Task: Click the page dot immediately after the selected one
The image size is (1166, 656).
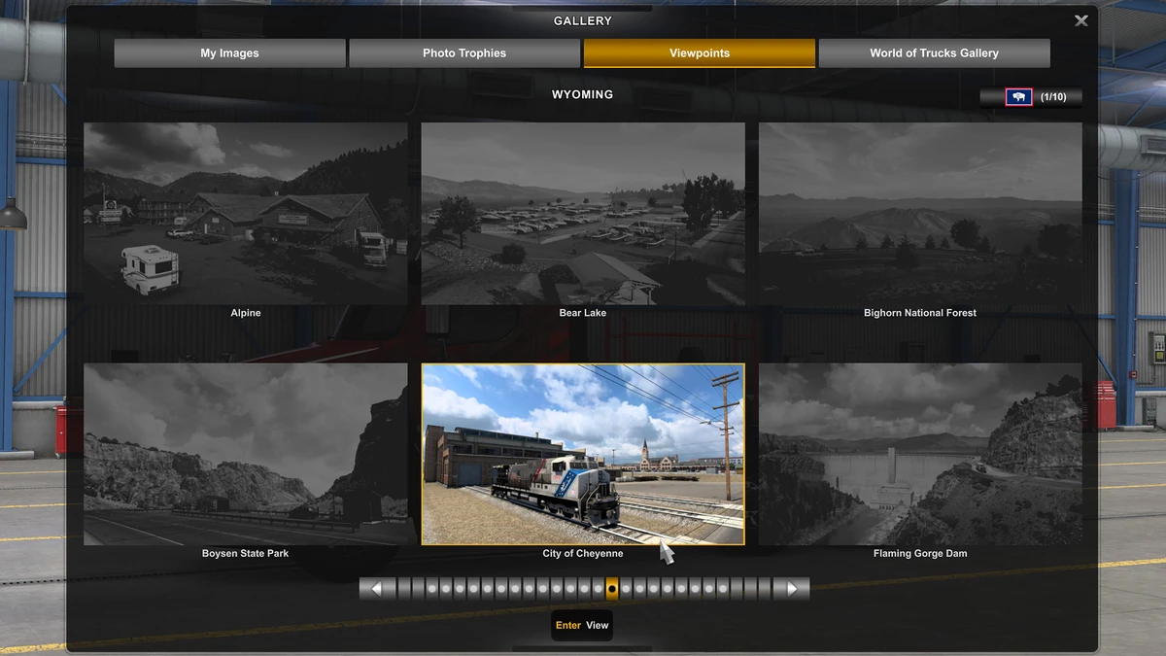Action: click(x=625, y=588)
